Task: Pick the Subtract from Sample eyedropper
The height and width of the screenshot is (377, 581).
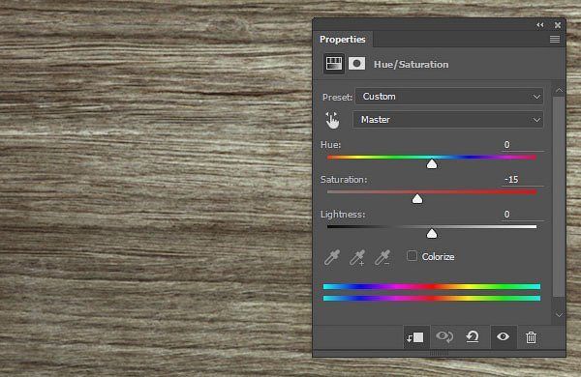Action: tap(382, 257)
